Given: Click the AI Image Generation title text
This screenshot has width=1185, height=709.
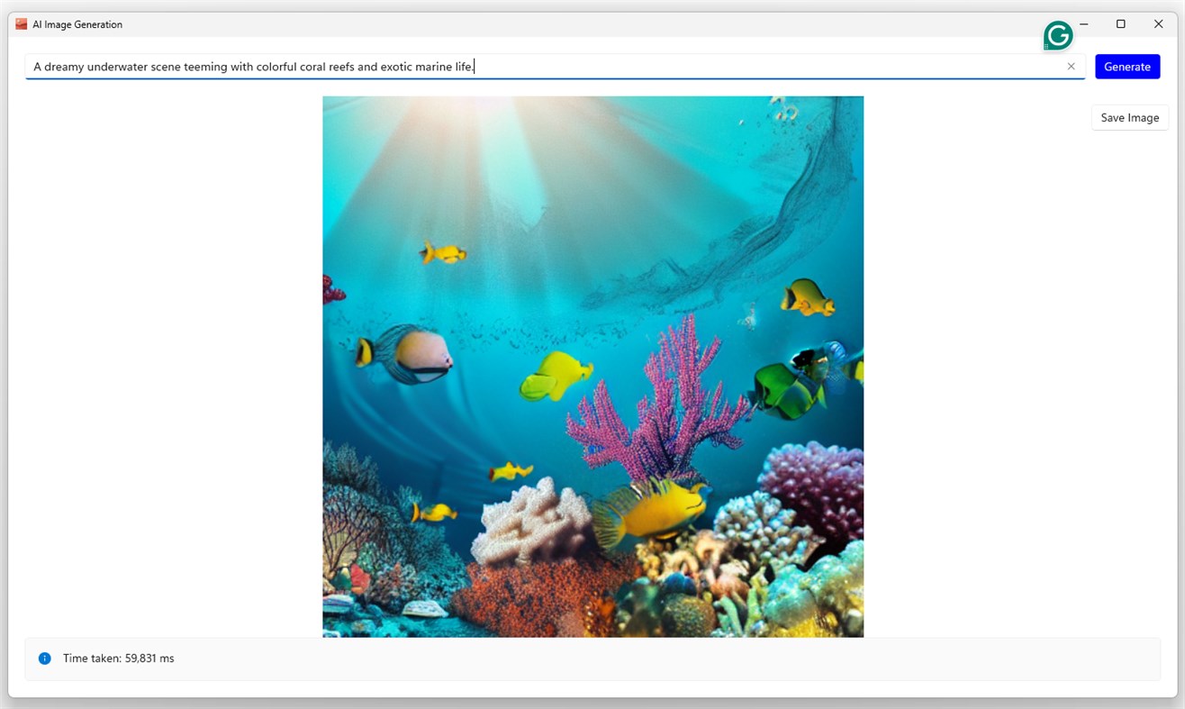Looking at the screenshot, I should (x=77, y=24).
